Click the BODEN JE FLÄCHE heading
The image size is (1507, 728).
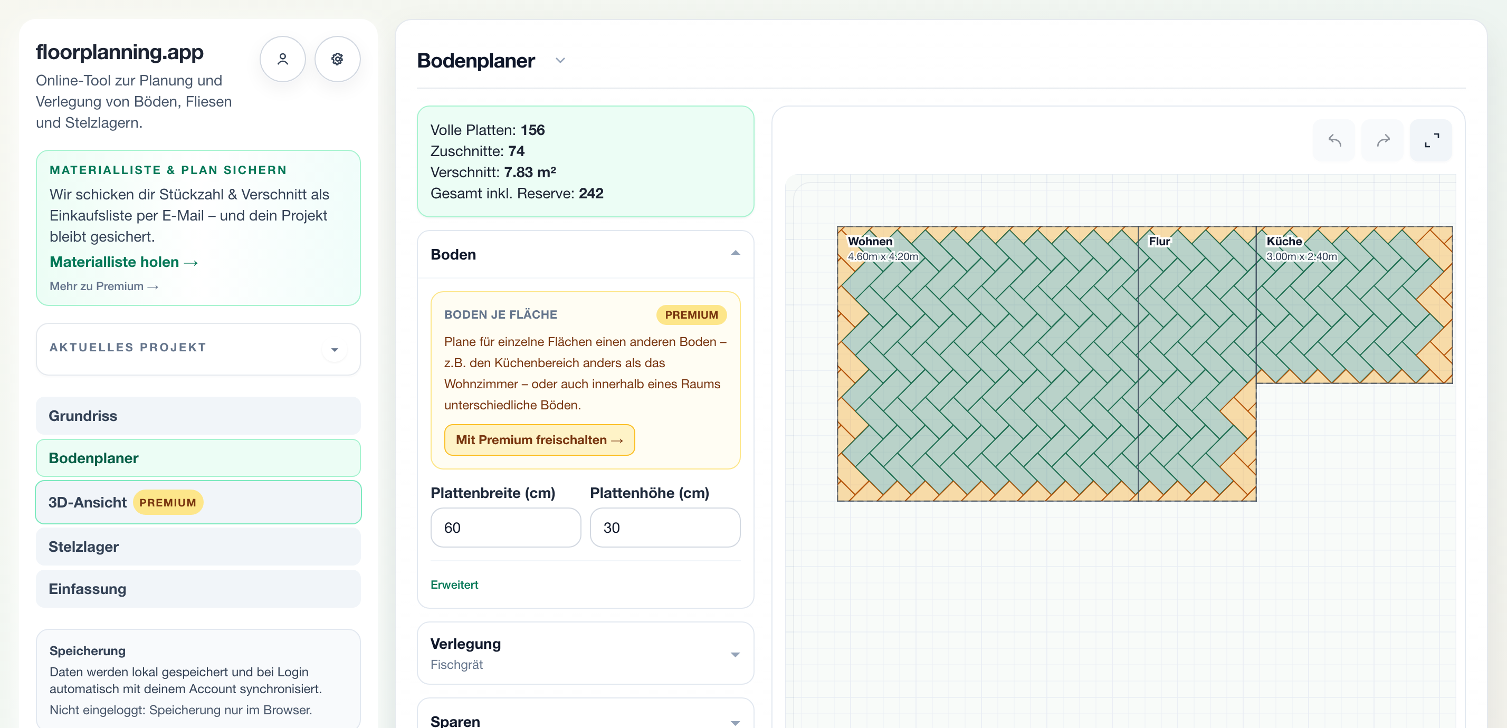501,314
